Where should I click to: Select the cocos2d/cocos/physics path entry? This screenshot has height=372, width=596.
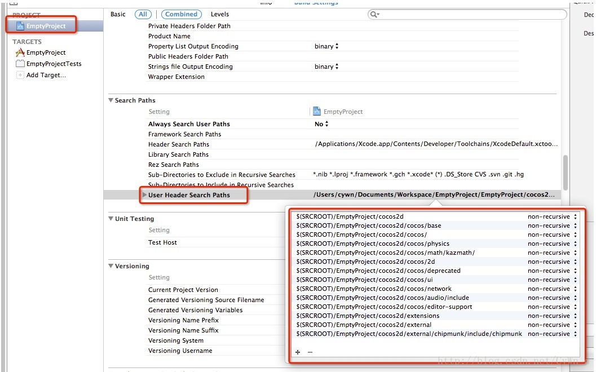coord(373,243)
